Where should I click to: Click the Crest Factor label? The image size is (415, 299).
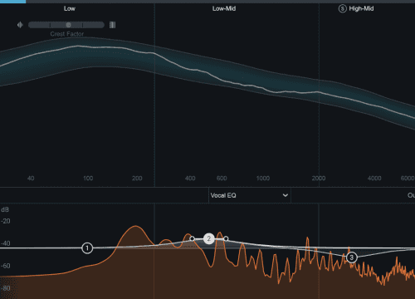click(66, 34)
